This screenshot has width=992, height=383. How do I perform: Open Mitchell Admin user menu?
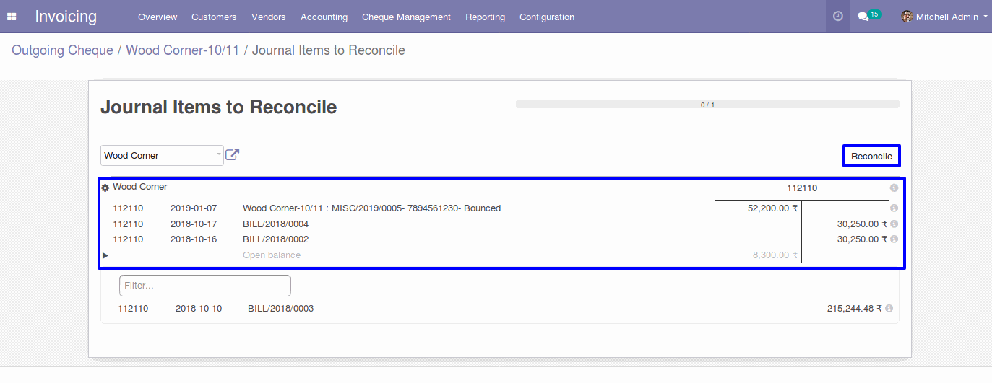944,17
